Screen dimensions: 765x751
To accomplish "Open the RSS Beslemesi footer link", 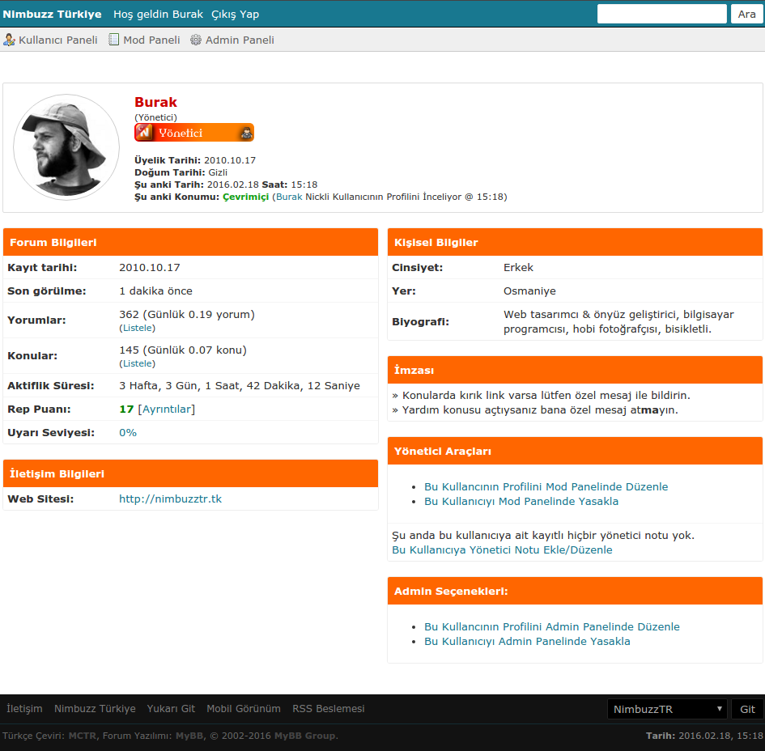I will (329, 709).
